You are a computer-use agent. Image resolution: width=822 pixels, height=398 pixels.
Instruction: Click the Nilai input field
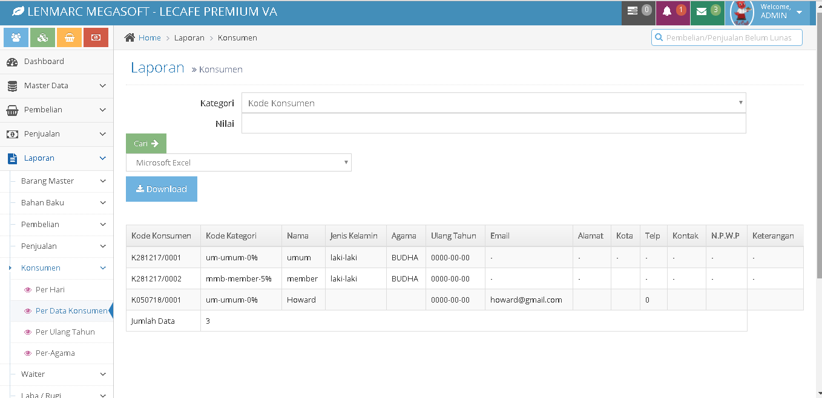pyautogui.click(x=493, y=124)
